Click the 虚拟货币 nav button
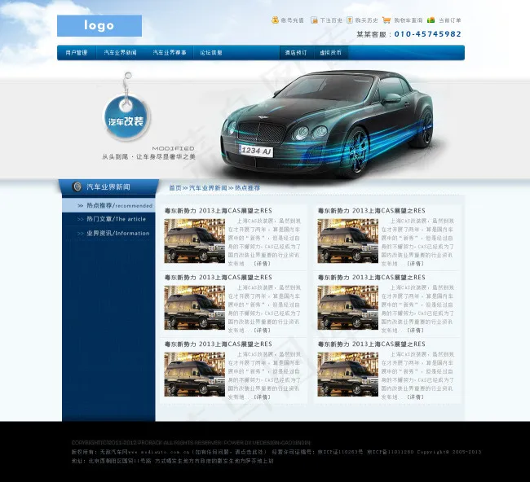 [x=330, y=52]
